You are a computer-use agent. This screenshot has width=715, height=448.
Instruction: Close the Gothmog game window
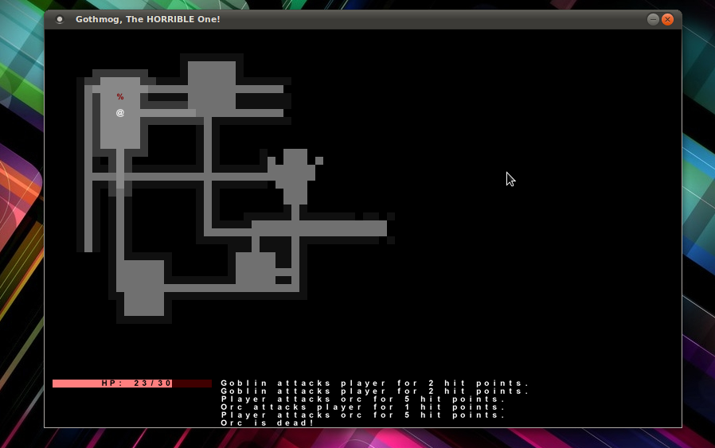(x=667, y=19)
